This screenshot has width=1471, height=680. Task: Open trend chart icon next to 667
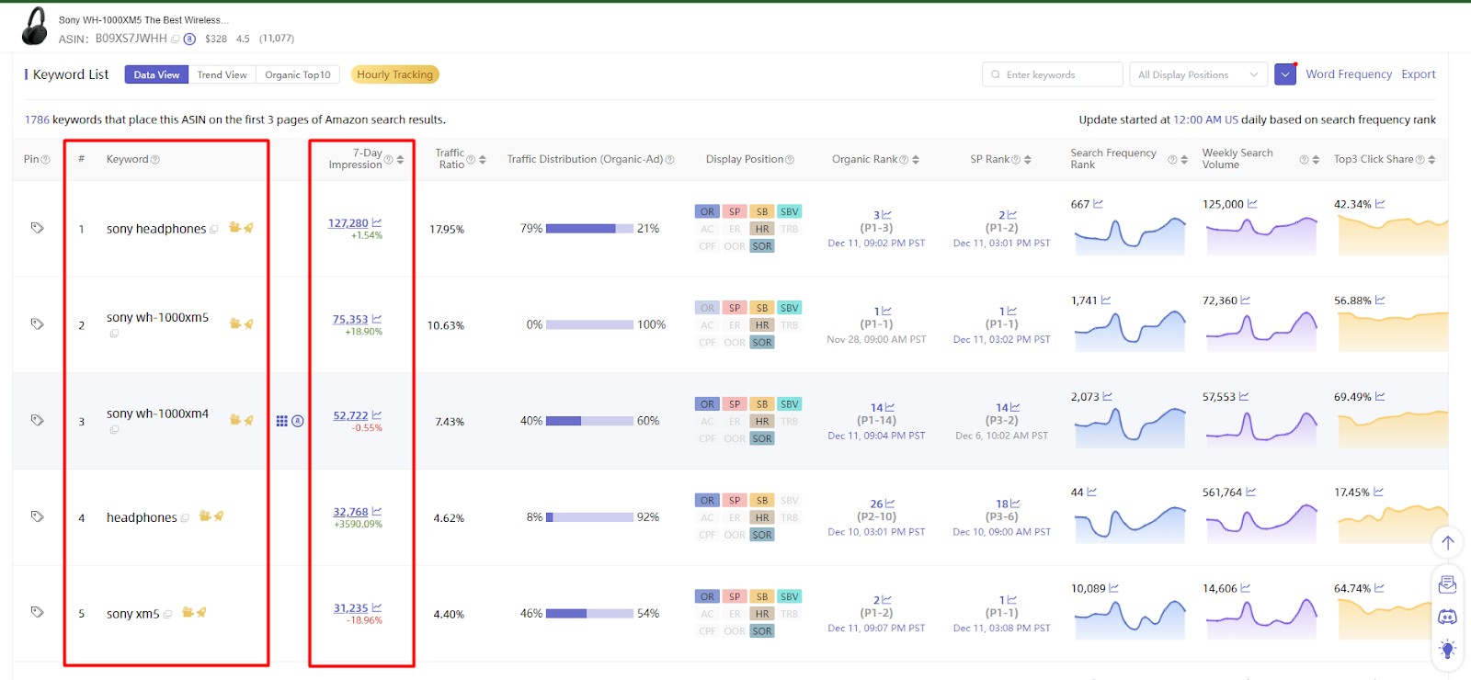(1098, 204)
